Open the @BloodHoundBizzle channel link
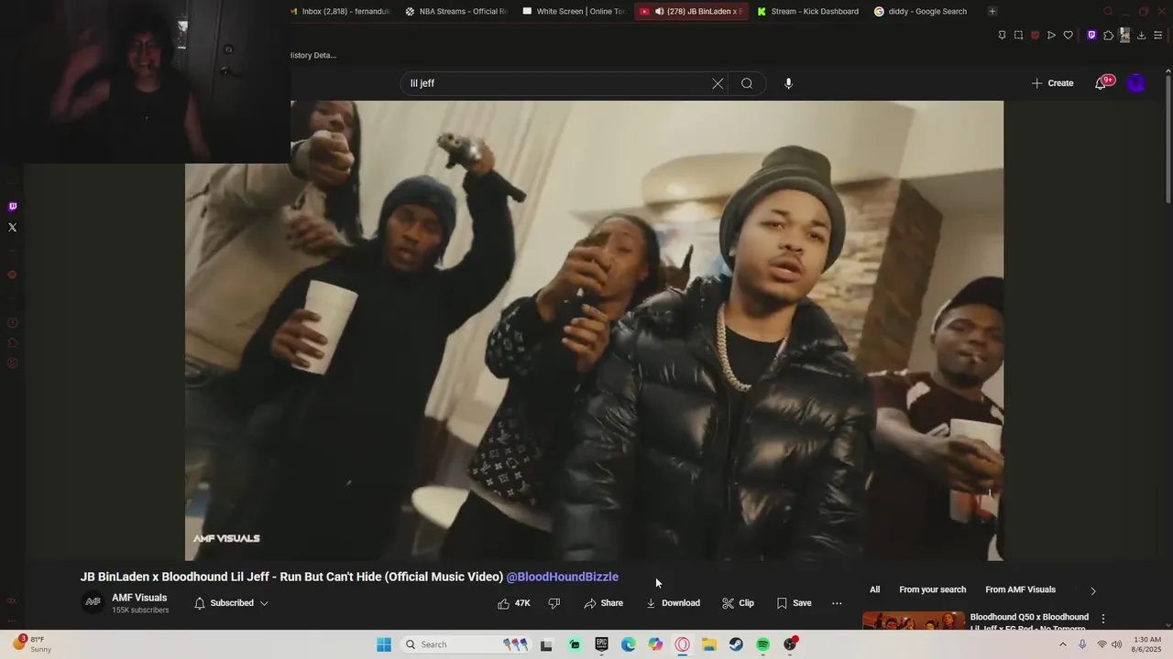1173x659 pixels. [x=562, y=577]
